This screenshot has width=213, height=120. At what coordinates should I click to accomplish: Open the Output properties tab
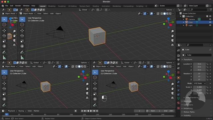pyautogui.click(x=178, y=60)
